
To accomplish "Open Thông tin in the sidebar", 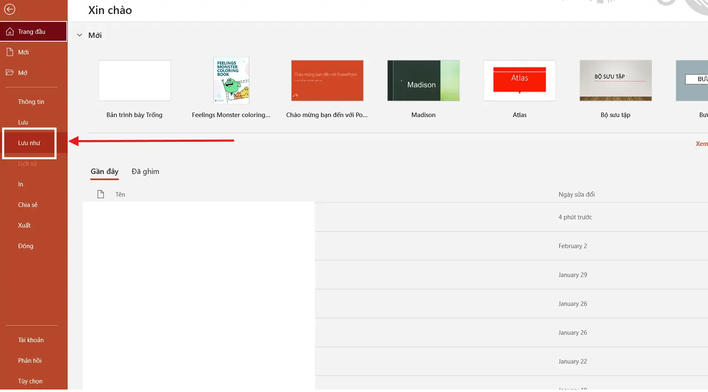I will pyautogui.click(x=31, y=102).
